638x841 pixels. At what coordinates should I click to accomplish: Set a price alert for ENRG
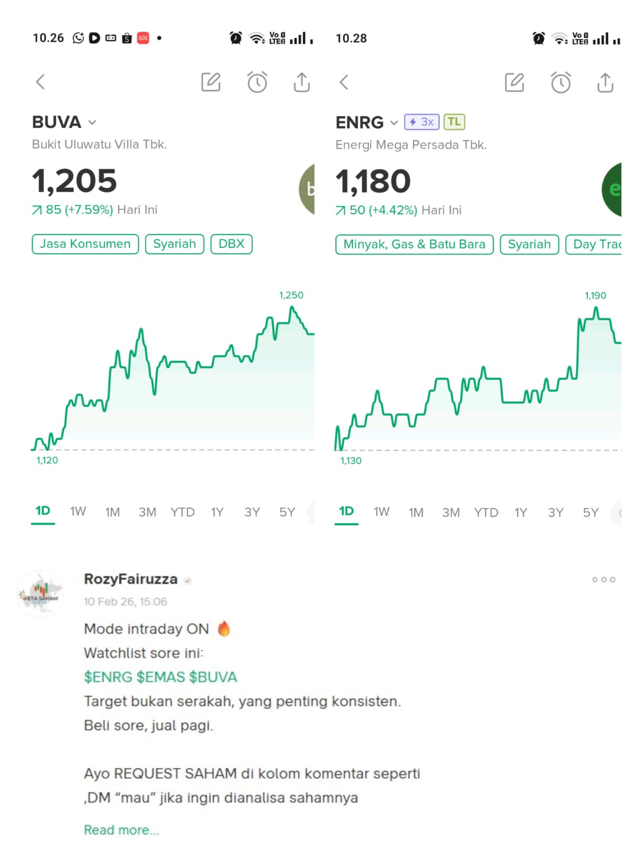coord(560,82)
